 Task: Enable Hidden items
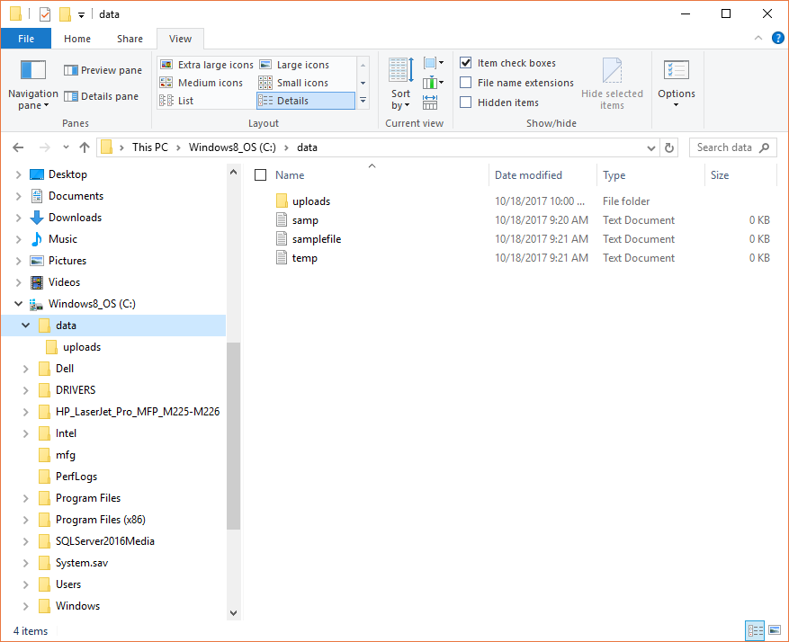pyautogui.click(x=466, y=103)
